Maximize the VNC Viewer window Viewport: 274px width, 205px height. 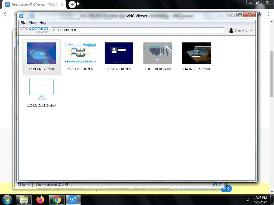240,15
